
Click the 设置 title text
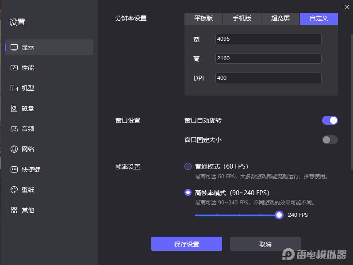coord(17,22)
